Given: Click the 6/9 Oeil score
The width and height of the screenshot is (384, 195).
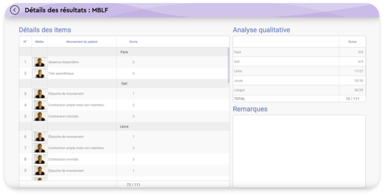Looking at the screenshot, I should tap(360, 62).
